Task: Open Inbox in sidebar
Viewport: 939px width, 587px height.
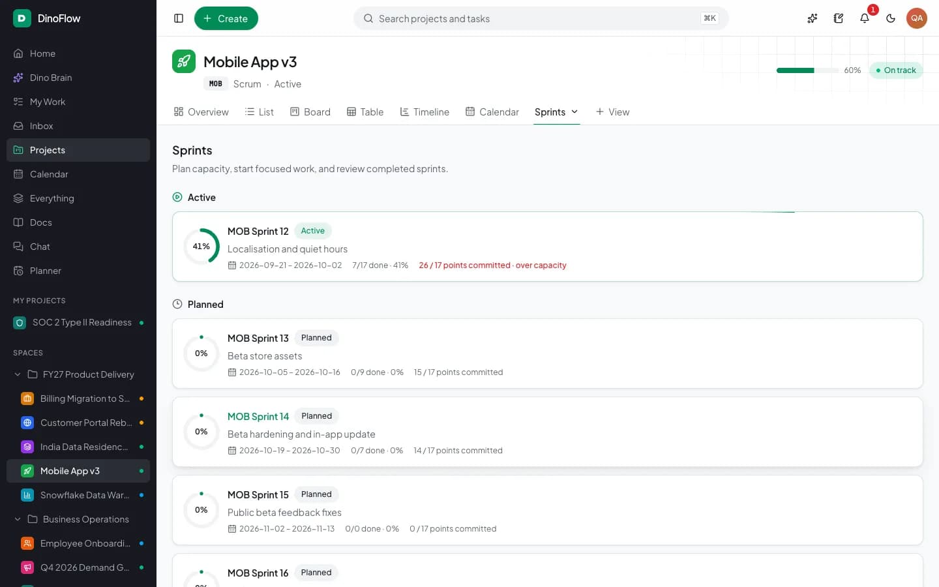Action: 78,126
